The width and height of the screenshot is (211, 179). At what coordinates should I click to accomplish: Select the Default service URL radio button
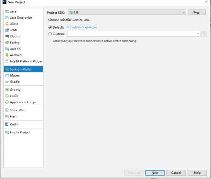[x=50, y=27]
